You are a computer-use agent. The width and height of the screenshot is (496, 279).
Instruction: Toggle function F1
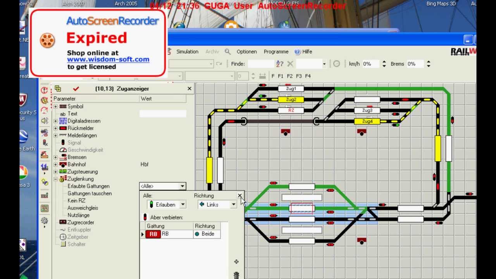pos(281,76)
